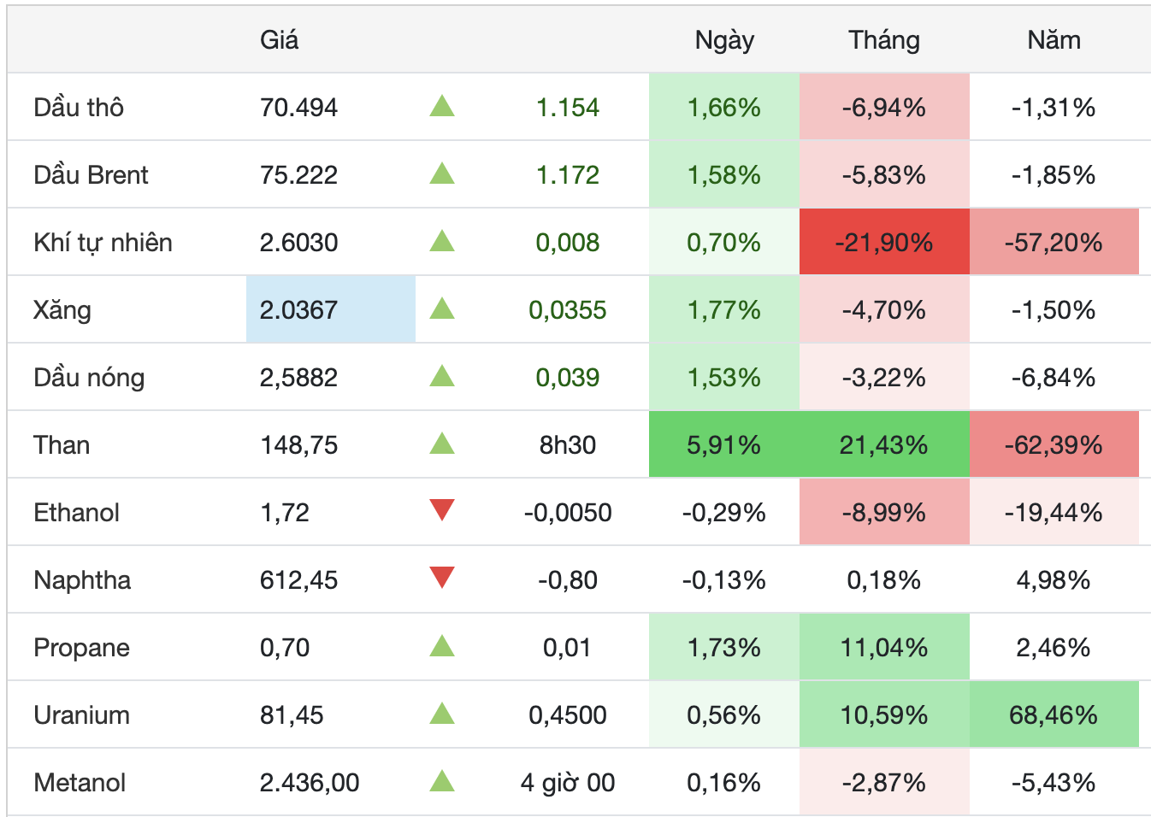The image size is (1151, 817).
Task: Select the Khí tự nhiên price 2.6030
Action: (x=298, y=243)
